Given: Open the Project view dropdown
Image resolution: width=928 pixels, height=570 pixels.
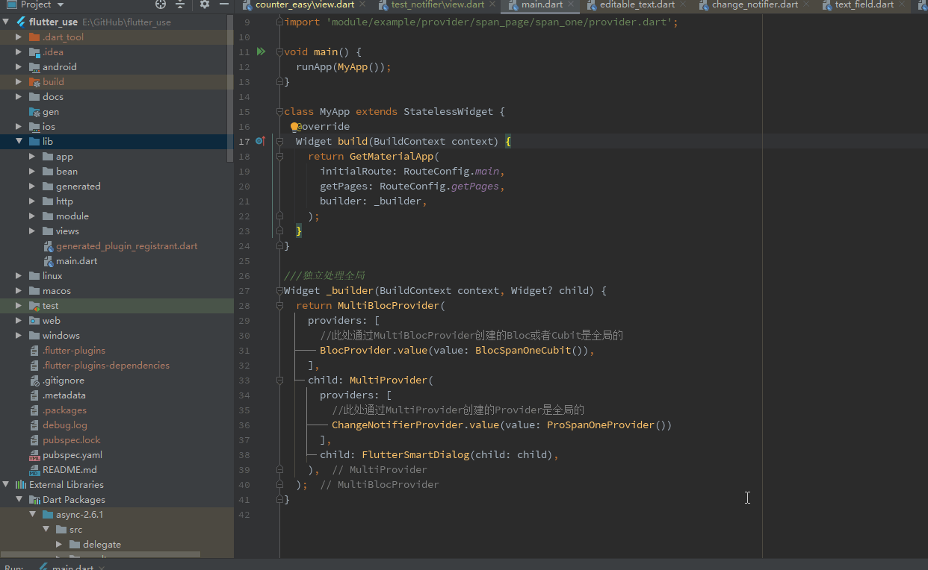Looking at the screenshot, I should [58, 4].
